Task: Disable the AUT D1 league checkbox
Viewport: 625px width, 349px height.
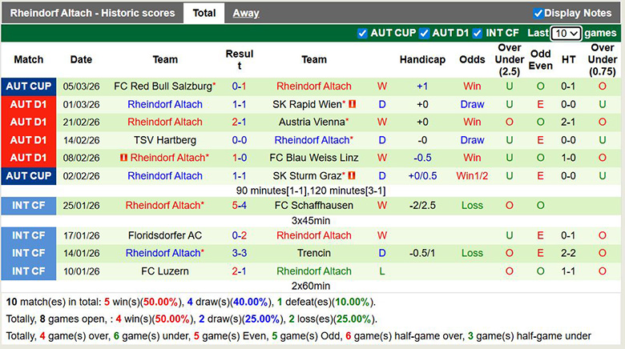Action: 425,33
